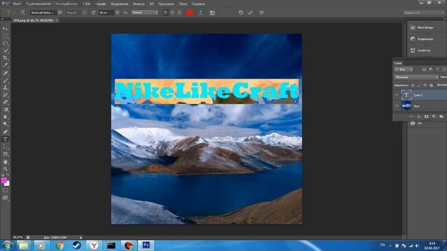Click the red text color swatch
The height and width of the screenshot is (251, 447).
pyautogui.click(x=189, y=13)
